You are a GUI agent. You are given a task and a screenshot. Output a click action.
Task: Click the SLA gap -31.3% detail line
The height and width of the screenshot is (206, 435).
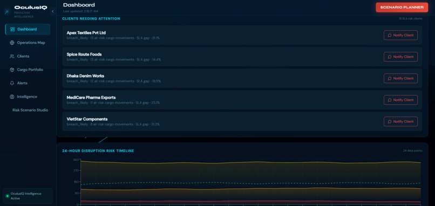pos(113,125)
